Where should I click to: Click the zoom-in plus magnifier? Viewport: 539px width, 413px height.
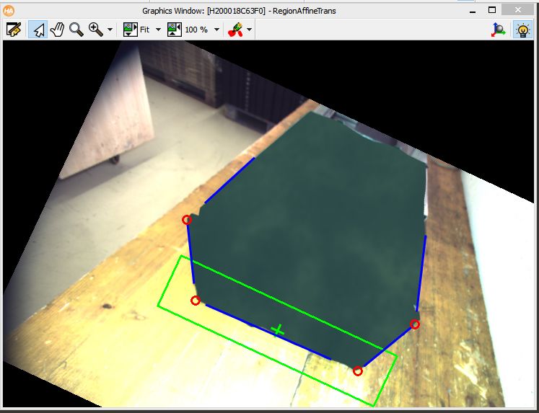(96, 30)
